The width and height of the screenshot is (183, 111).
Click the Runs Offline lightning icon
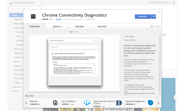coord(124,40)
